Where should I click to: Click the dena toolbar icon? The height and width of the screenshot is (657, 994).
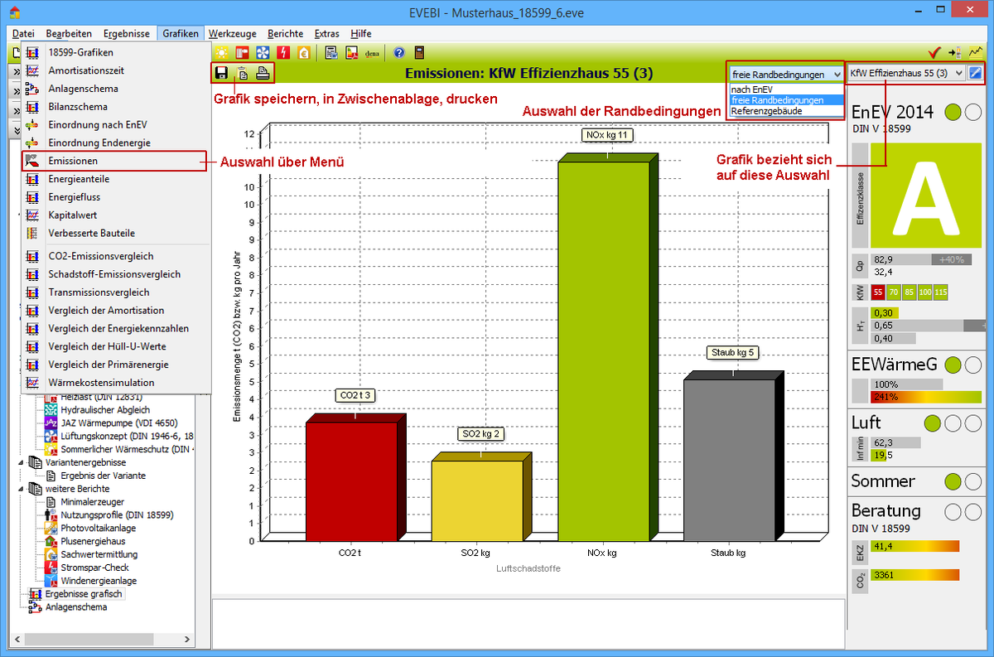[372, 53]
